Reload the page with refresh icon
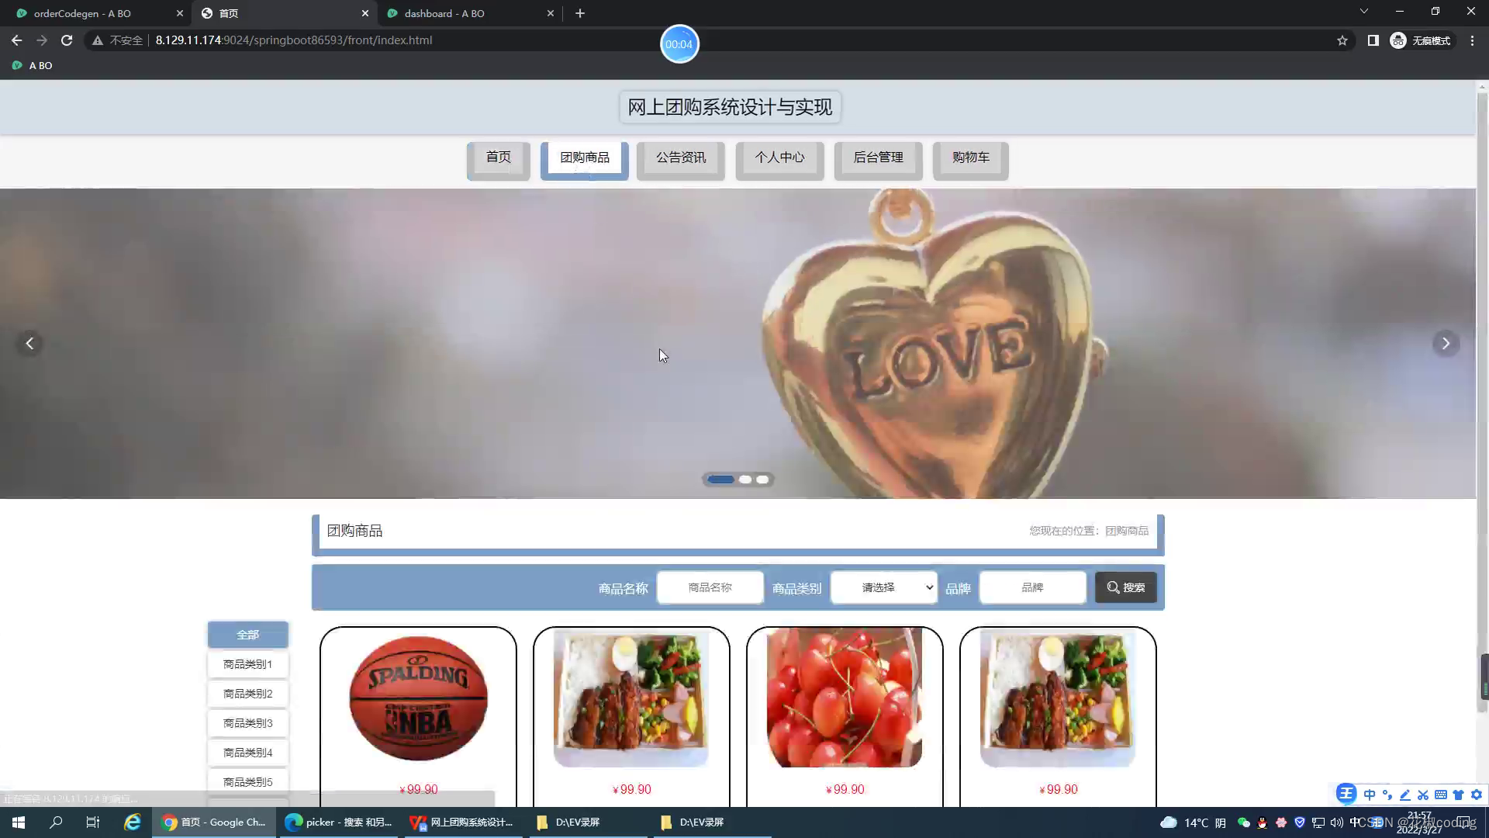This screenshot has height=838, width=1489. tap(67, 40)
